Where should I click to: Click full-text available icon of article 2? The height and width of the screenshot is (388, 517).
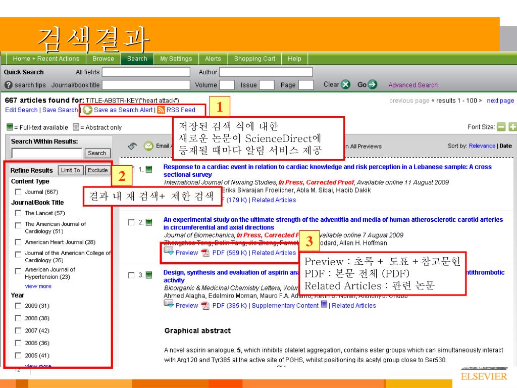(x=149, y=222)
